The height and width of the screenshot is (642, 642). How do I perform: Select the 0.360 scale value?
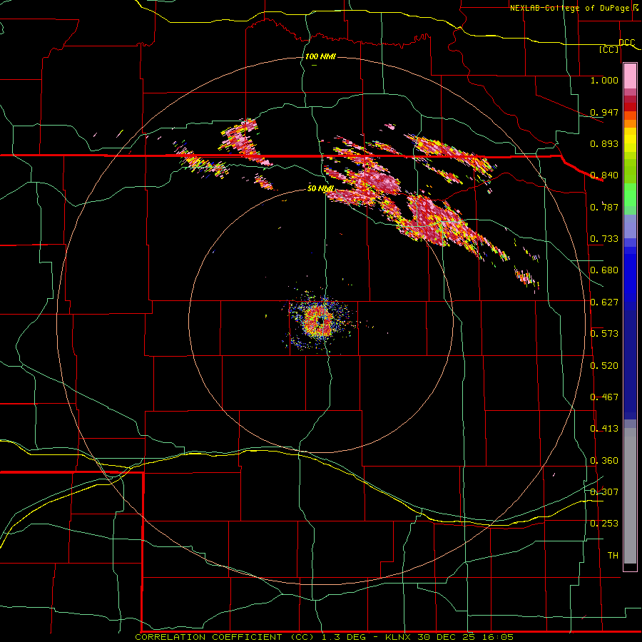pos(604,461)
